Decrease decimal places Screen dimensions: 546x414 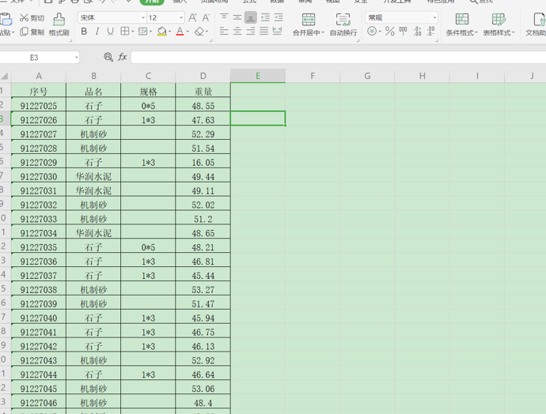click(430, 32)
